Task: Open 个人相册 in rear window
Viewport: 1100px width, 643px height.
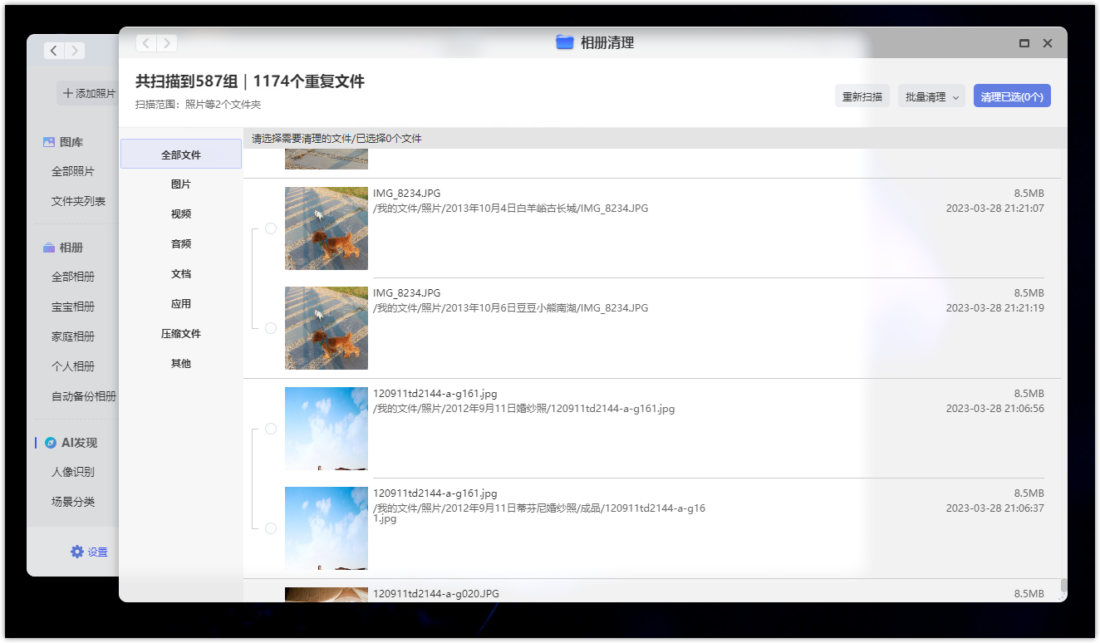Action: (73, 366)
